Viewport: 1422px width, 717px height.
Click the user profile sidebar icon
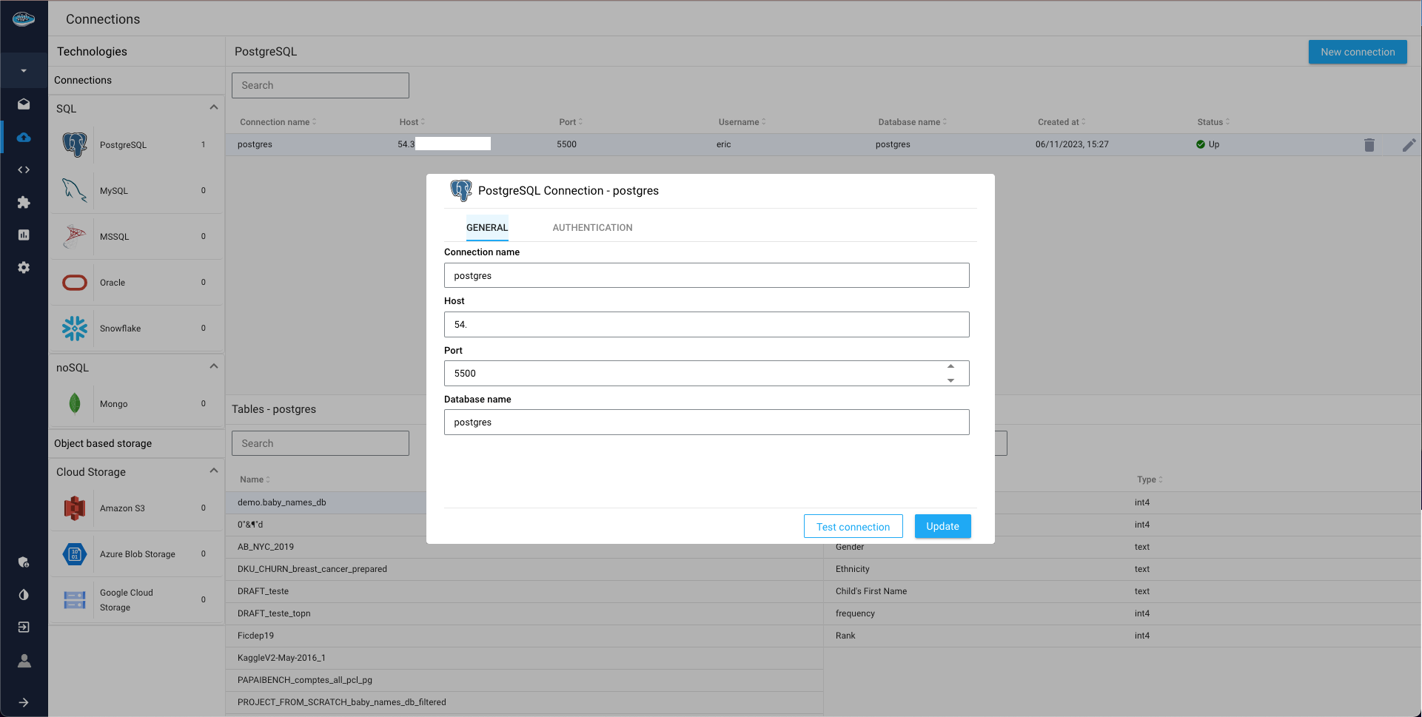coord(24,661)
